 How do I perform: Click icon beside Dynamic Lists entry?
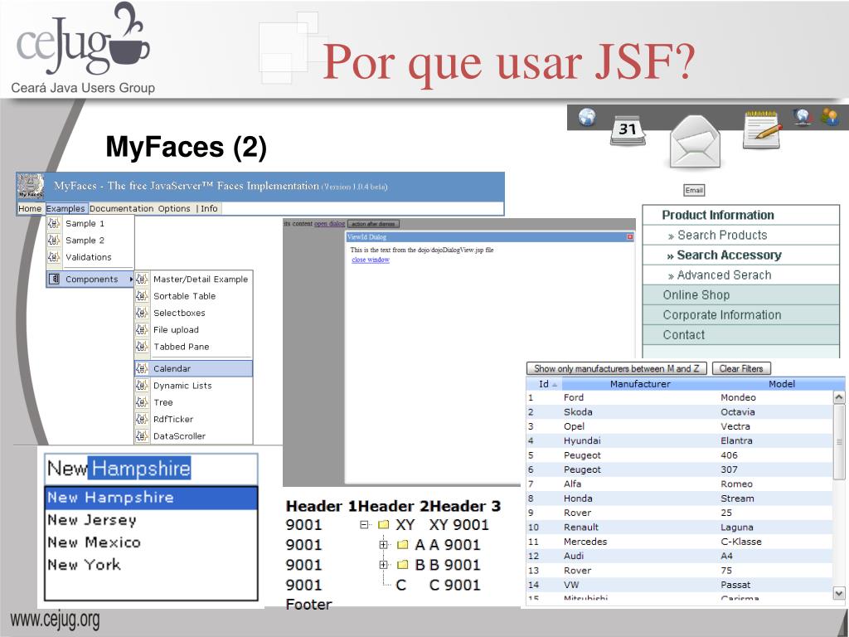coord(142,385)
